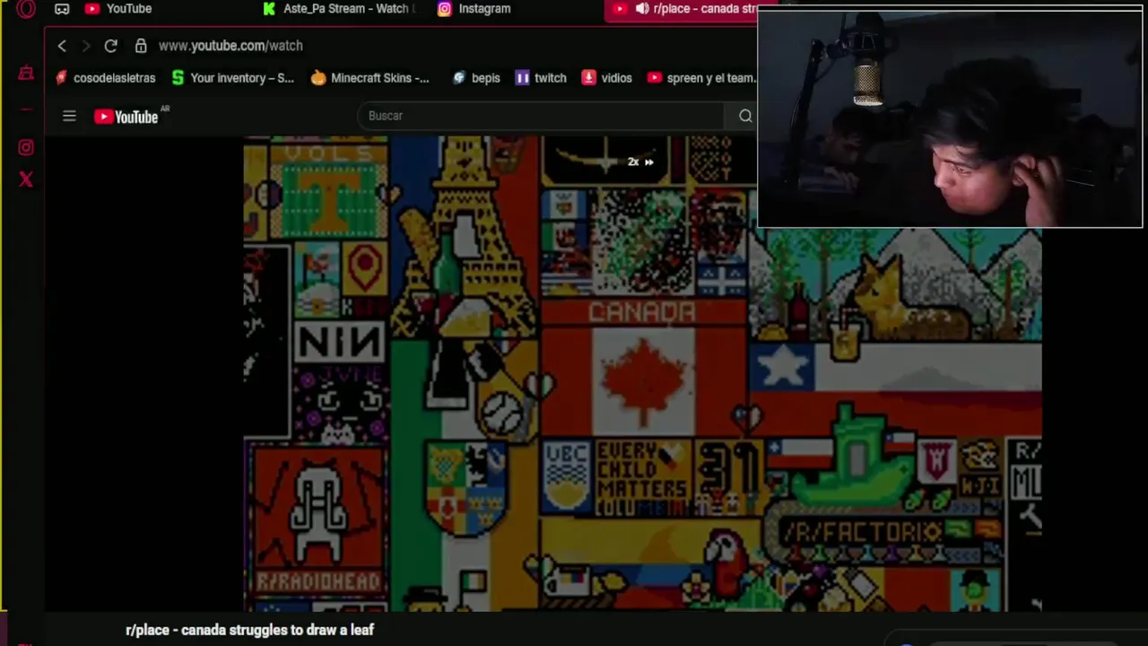The image size is (1148, 646).
Task: Select the video title text 'canada struggles to draw a leaf'
Action: point(277,630)
